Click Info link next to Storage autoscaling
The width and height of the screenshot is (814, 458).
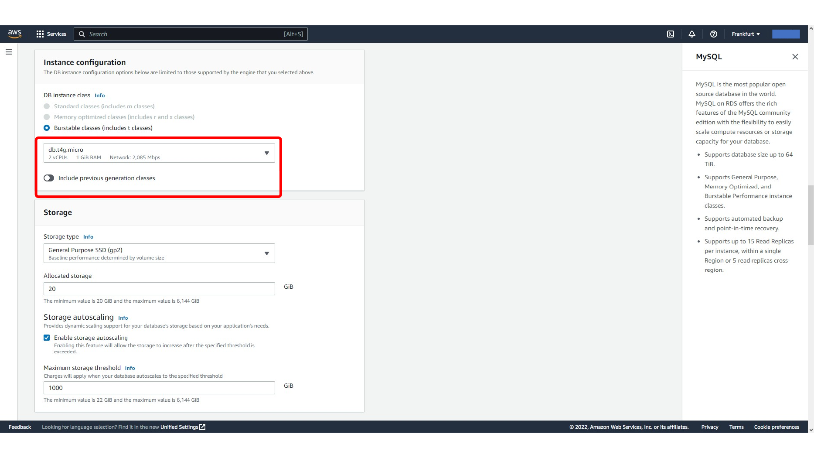(123, 318)
